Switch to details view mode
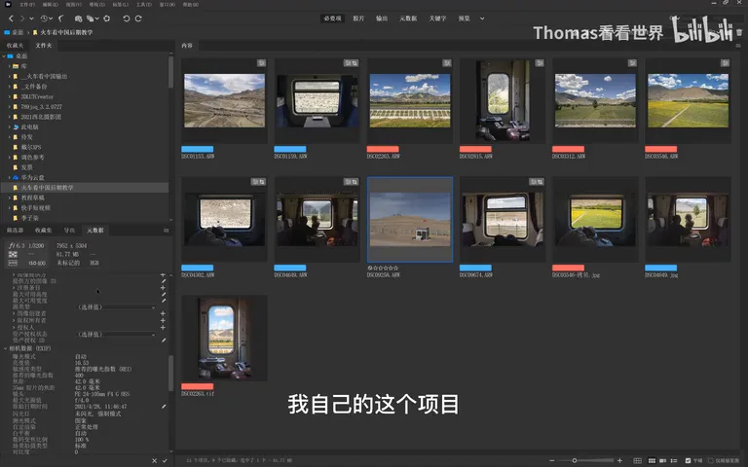The height and width of the screenshot is (467, 748). (662, 460)
